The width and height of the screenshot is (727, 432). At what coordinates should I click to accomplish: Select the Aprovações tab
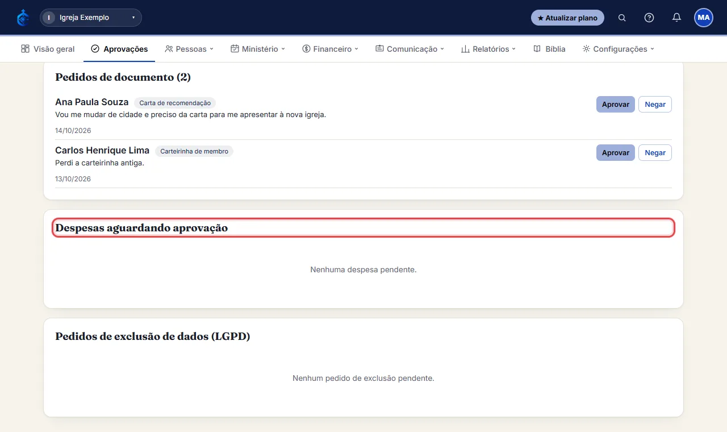coord(119,49)
